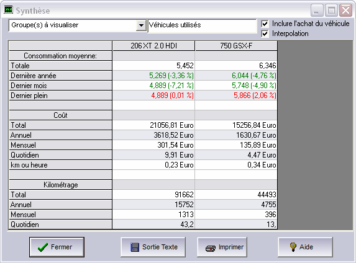Print using the Imprimer button
The width and height of the screenshot is (356, 263).
pos(222,247)
